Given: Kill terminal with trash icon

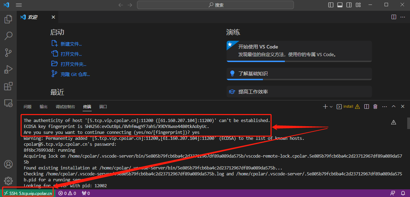Looking at the screenshot, I should 375,106.
